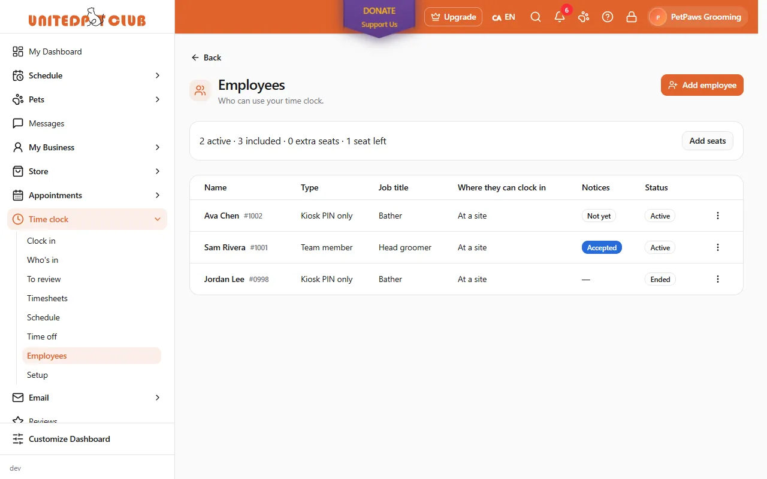Open Clock in submenu item

(x=92, y=241)
